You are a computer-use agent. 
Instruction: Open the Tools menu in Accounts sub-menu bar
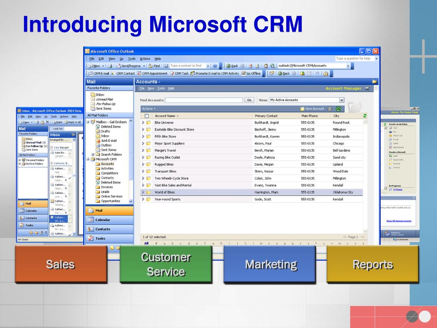[161, 88]
